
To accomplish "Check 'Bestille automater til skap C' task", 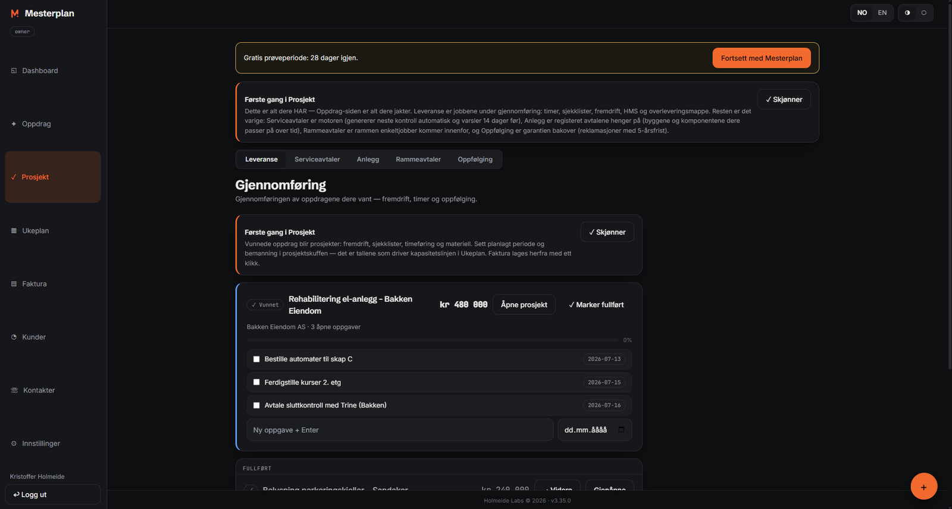I will [x=256, y=359].
